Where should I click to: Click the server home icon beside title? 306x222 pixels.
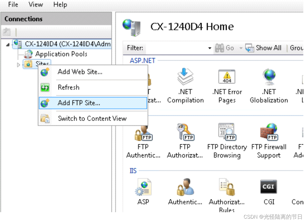tap(131, 27)
